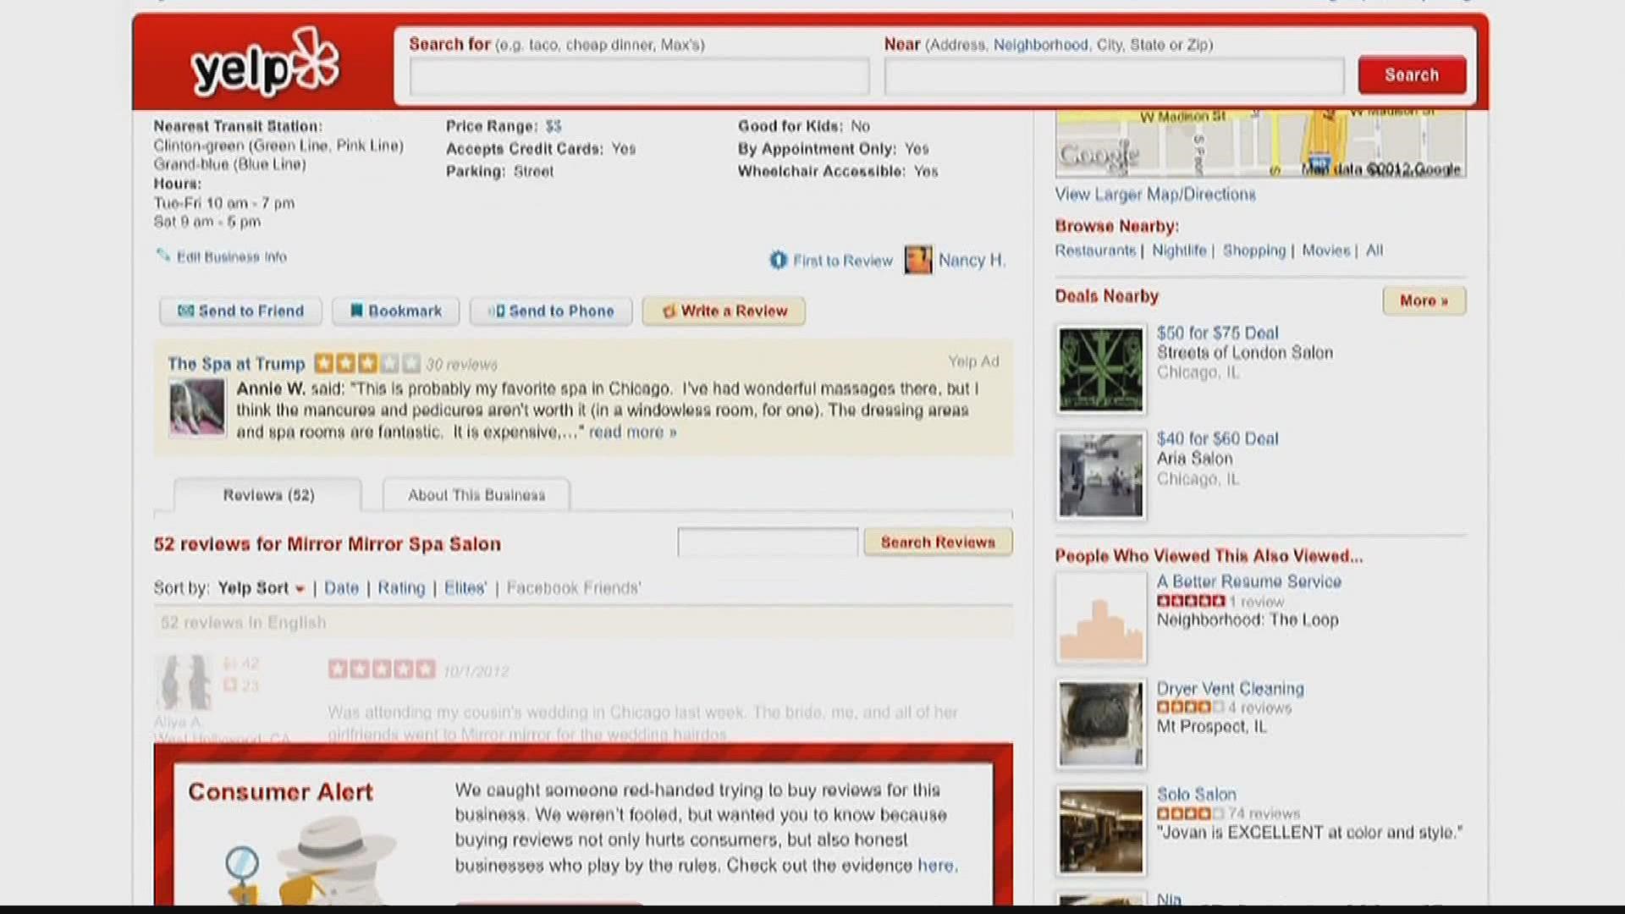
Task: Open Nancy H. profile link
Action: coord(972,261)
